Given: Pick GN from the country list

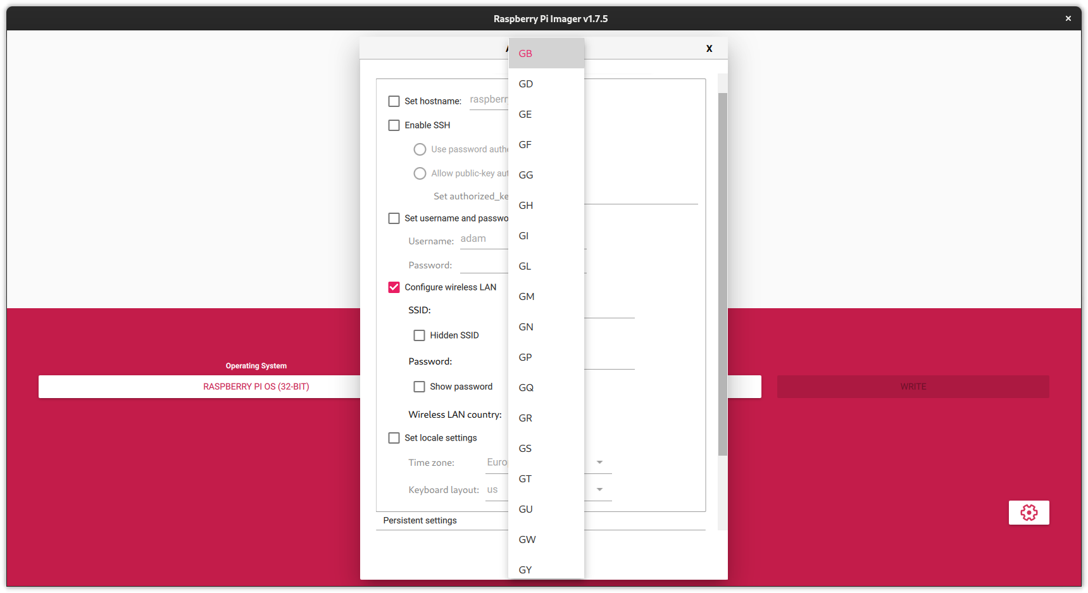Looking at the screenshot, I should [546, 327].
